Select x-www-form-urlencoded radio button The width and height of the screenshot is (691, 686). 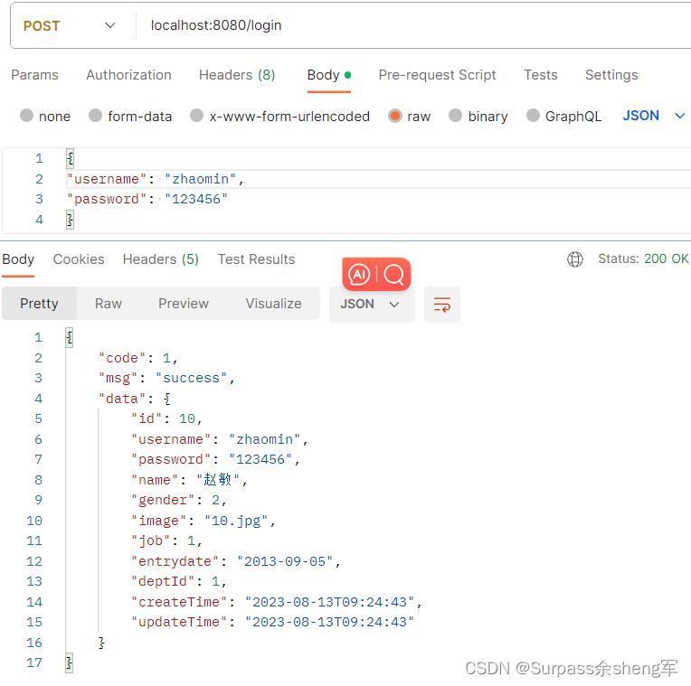(x=196, y=116)
